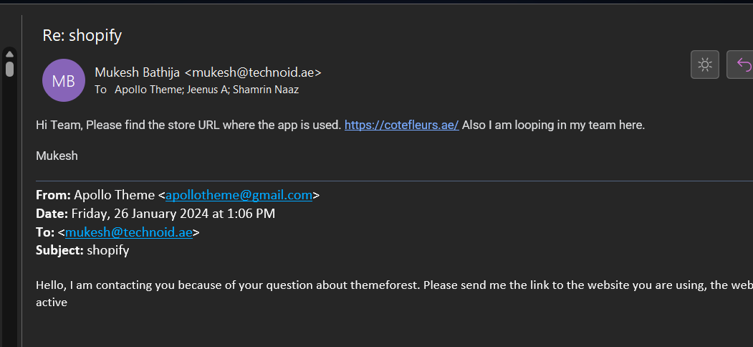Click the mukesh@technoid.ae link in the To line
Screen dimensions: 753x347
tap(129, 232)
